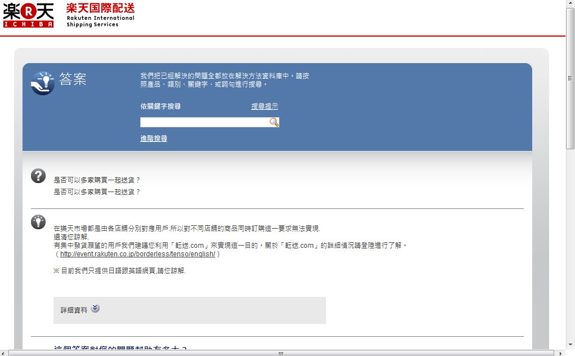Click the magnifier search icon

click(x=274, y=122)
